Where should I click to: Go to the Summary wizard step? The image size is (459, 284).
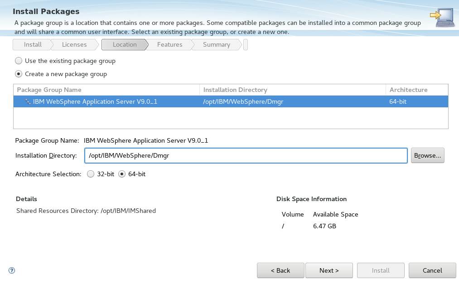pos(216,44)
